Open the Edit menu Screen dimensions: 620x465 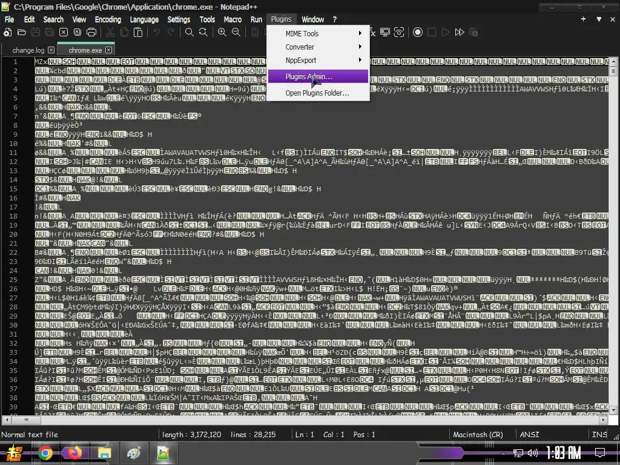tap(29, 19)
